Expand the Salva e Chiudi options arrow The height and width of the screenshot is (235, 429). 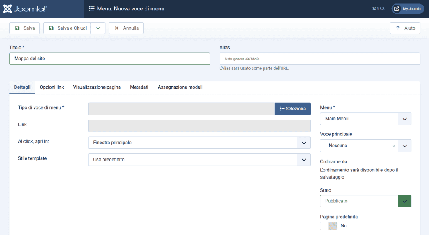coord(98,28)
